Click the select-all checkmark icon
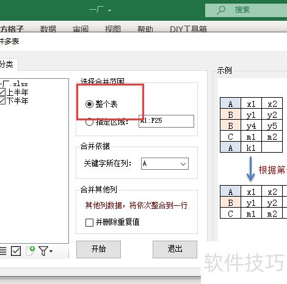The height and width of the screenshot is (284, 287). coord(16,251)
